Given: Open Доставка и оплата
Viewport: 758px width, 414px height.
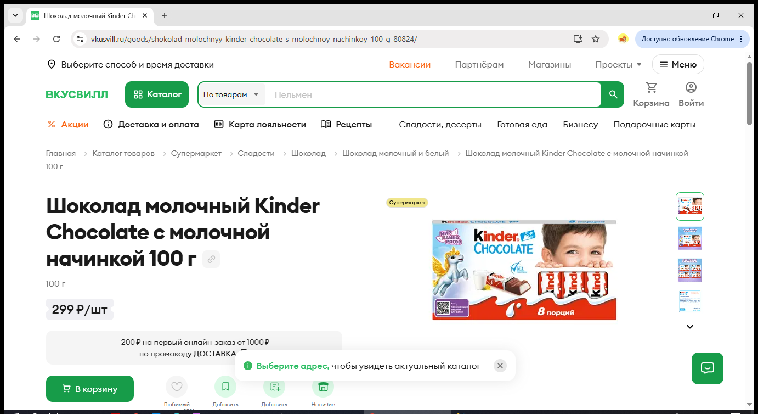Looking at the screenshot, I should 151,124.
